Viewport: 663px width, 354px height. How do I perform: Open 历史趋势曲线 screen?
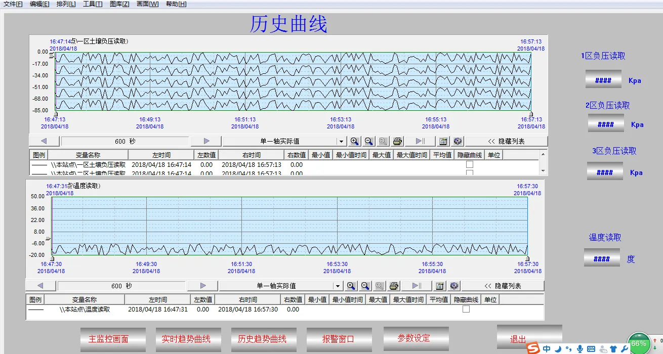coord(264,339)
